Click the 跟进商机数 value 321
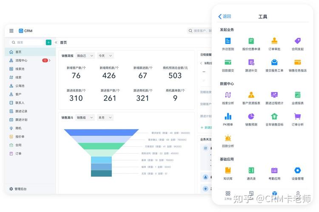 (x=142, y=98)
